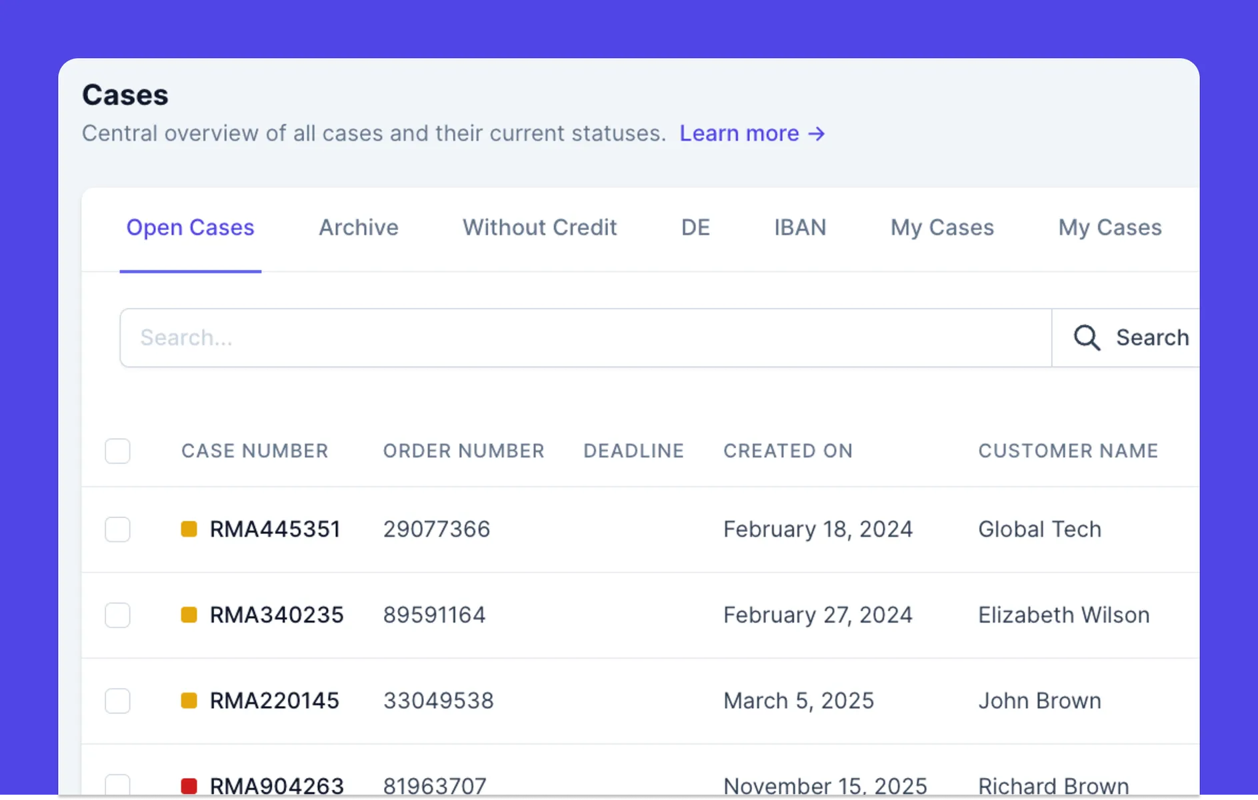Open the Without Credit tab

click(539, 228)
